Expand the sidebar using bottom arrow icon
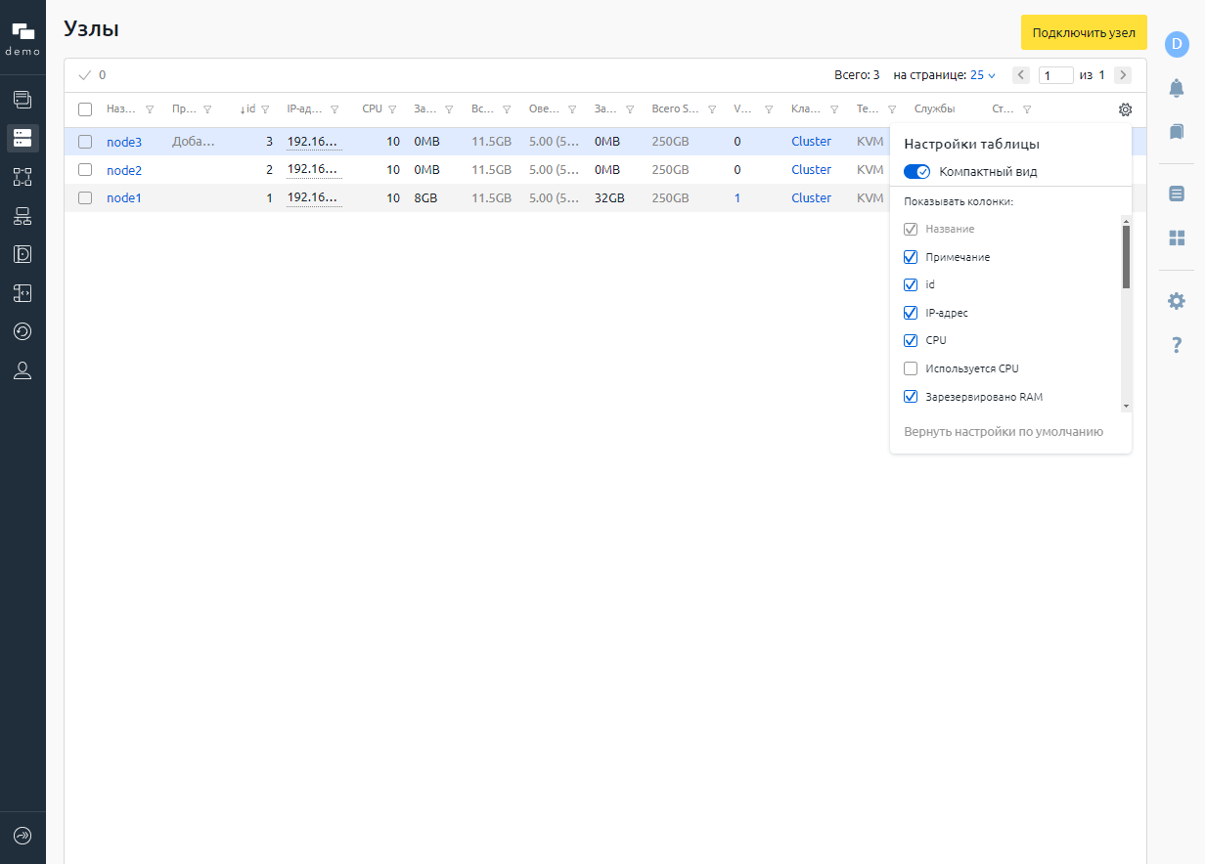 pyautogui.click(x=22, y=836)
